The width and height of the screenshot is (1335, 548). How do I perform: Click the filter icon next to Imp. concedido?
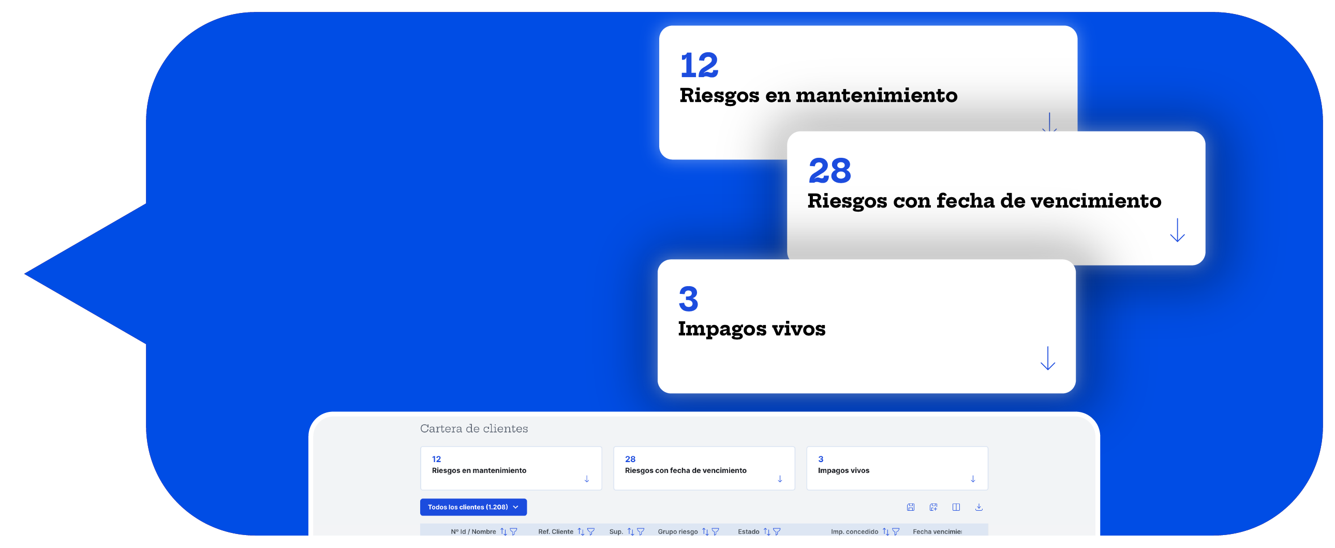coord(896,532)
